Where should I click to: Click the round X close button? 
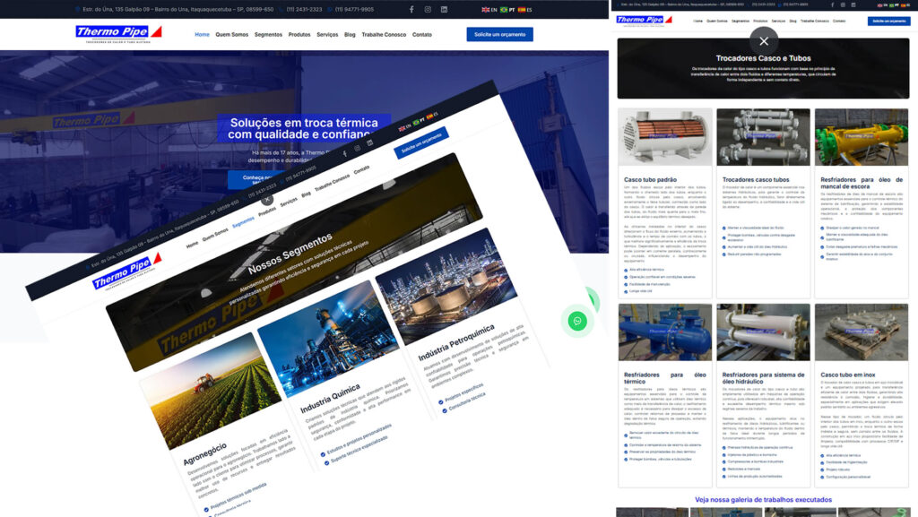pyautogui.click(x=764, y=40)
